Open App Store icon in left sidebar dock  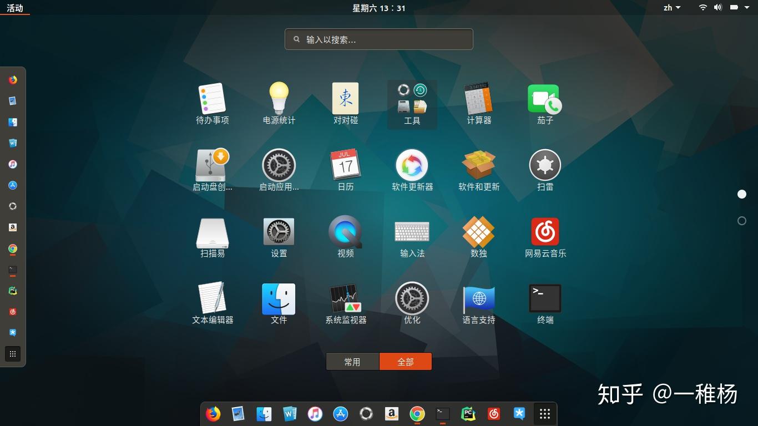[13, 185]
